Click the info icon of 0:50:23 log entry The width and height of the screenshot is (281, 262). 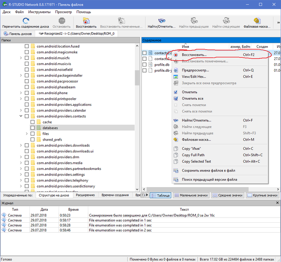pyautogui.click(x=4, y=215)
